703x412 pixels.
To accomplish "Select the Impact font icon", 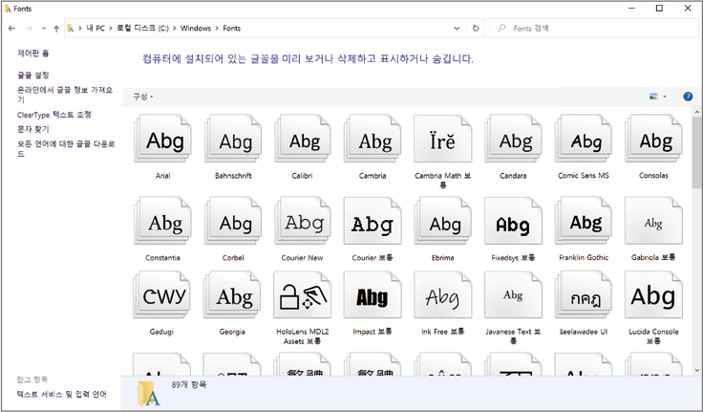I will (x=373, y=294).
